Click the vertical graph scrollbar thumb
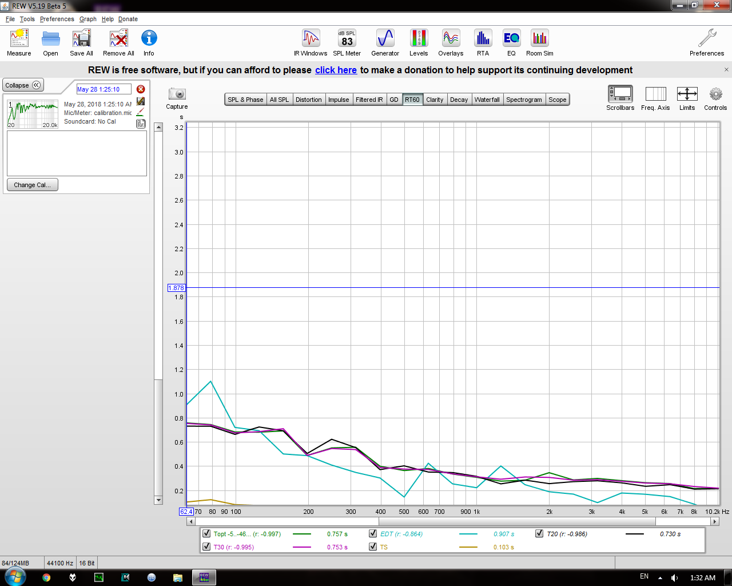Screen dimensions: 732x586 (158, 437)
